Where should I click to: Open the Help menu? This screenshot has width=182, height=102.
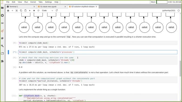click(x=56, y=2)
